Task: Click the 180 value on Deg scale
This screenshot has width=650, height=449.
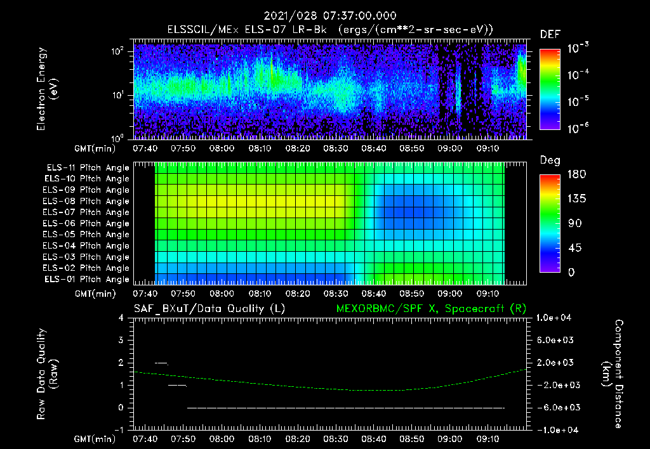Action: (x=576, y=174)
